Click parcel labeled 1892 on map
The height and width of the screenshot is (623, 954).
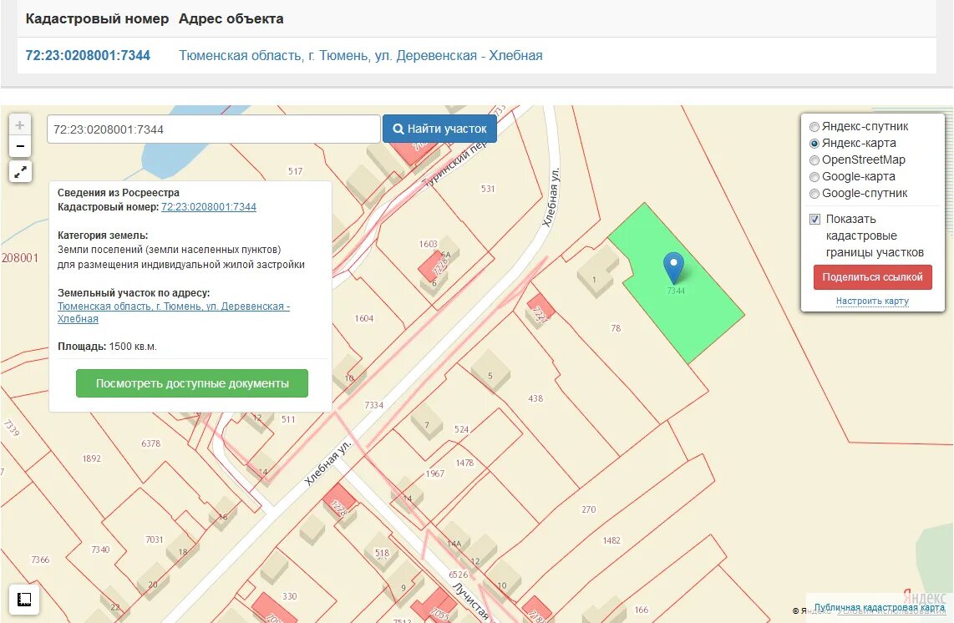[91, 458]
